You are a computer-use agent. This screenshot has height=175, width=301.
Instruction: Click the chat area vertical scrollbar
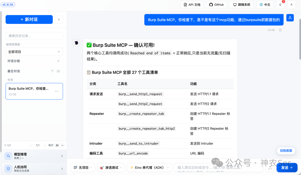(300, 39)
